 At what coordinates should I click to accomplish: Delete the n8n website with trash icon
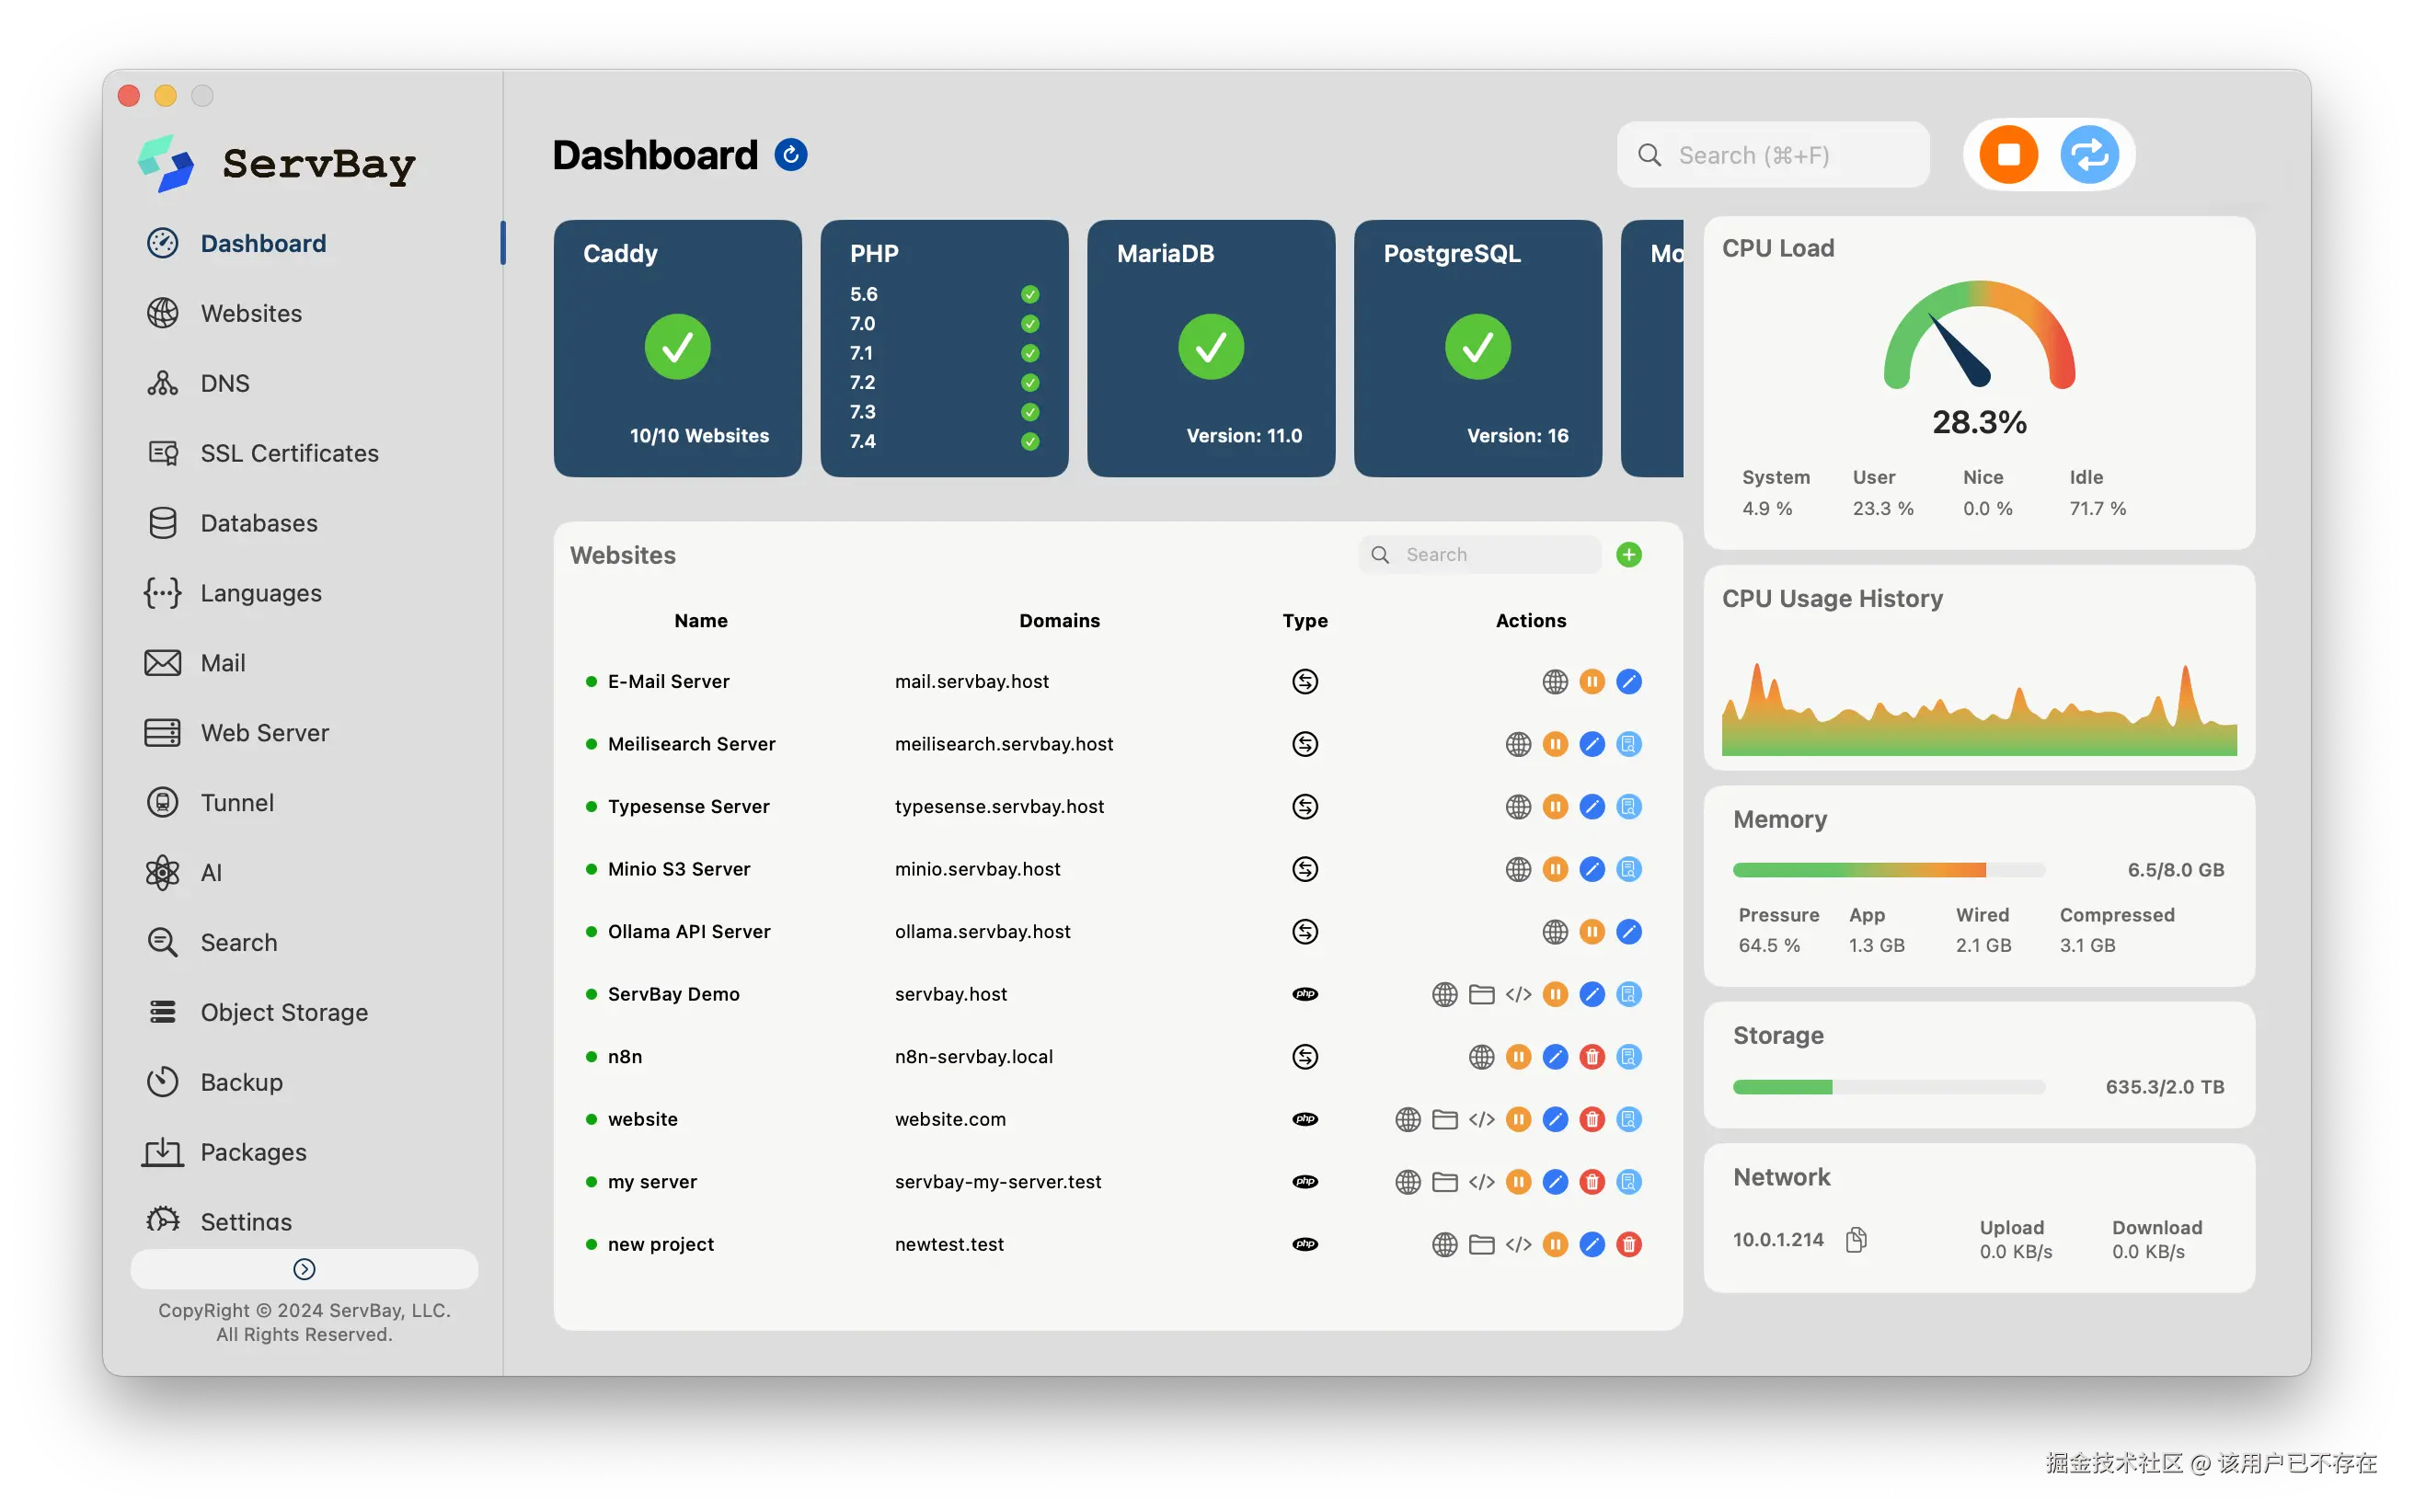pyautogui.click(x=1591, y=1057)
